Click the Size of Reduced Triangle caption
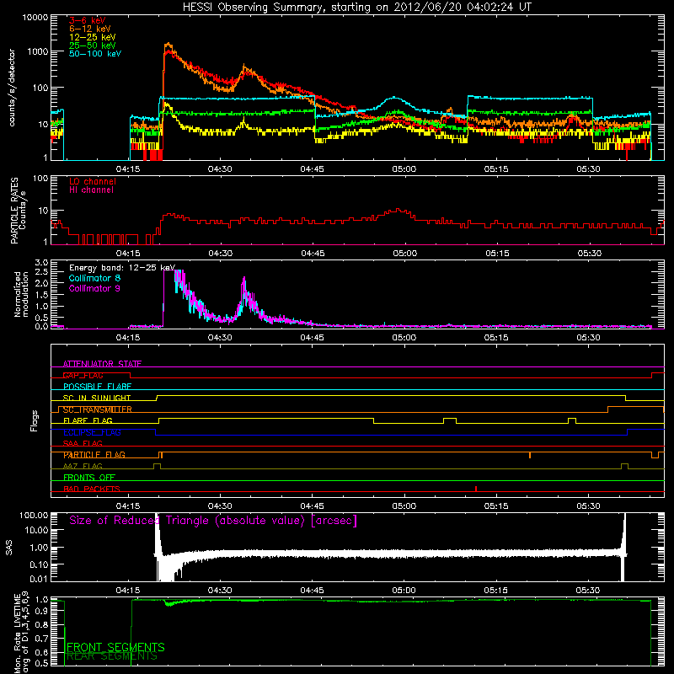Image resolution: width=674 pixels, height=674 pixels. tap(213, 521)
